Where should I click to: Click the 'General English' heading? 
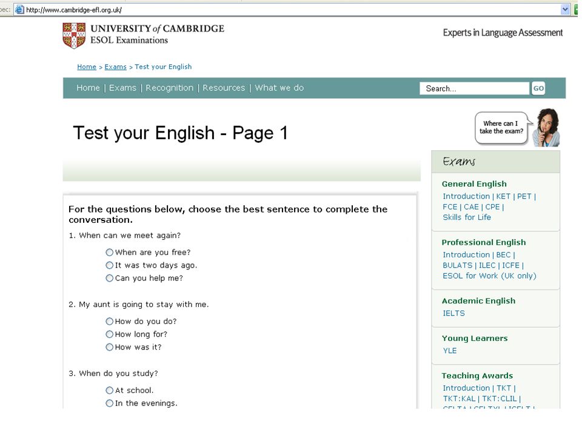coord(474,184)
